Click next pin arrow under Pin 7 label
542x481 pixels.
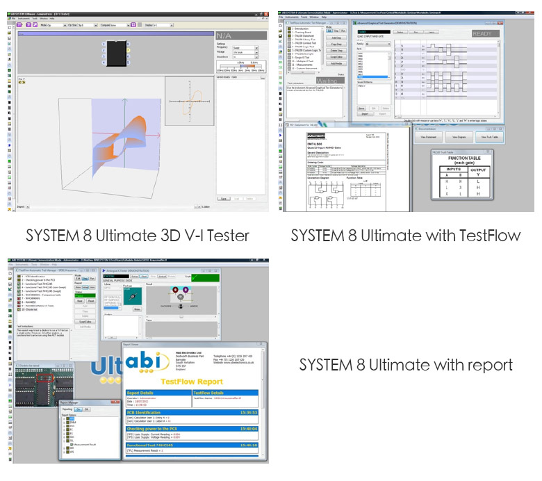click(24, 82)
